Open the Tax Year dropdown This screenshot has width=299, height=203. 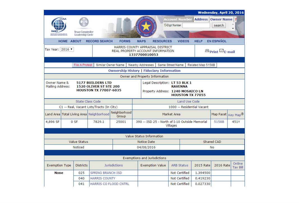67,49
